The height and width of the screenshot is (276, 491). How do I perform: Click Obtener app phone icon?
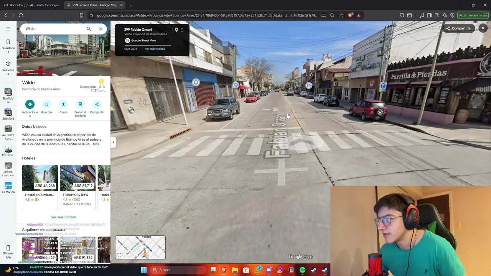8,248
